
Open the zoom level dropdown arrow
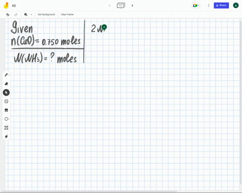pos(31,15)
